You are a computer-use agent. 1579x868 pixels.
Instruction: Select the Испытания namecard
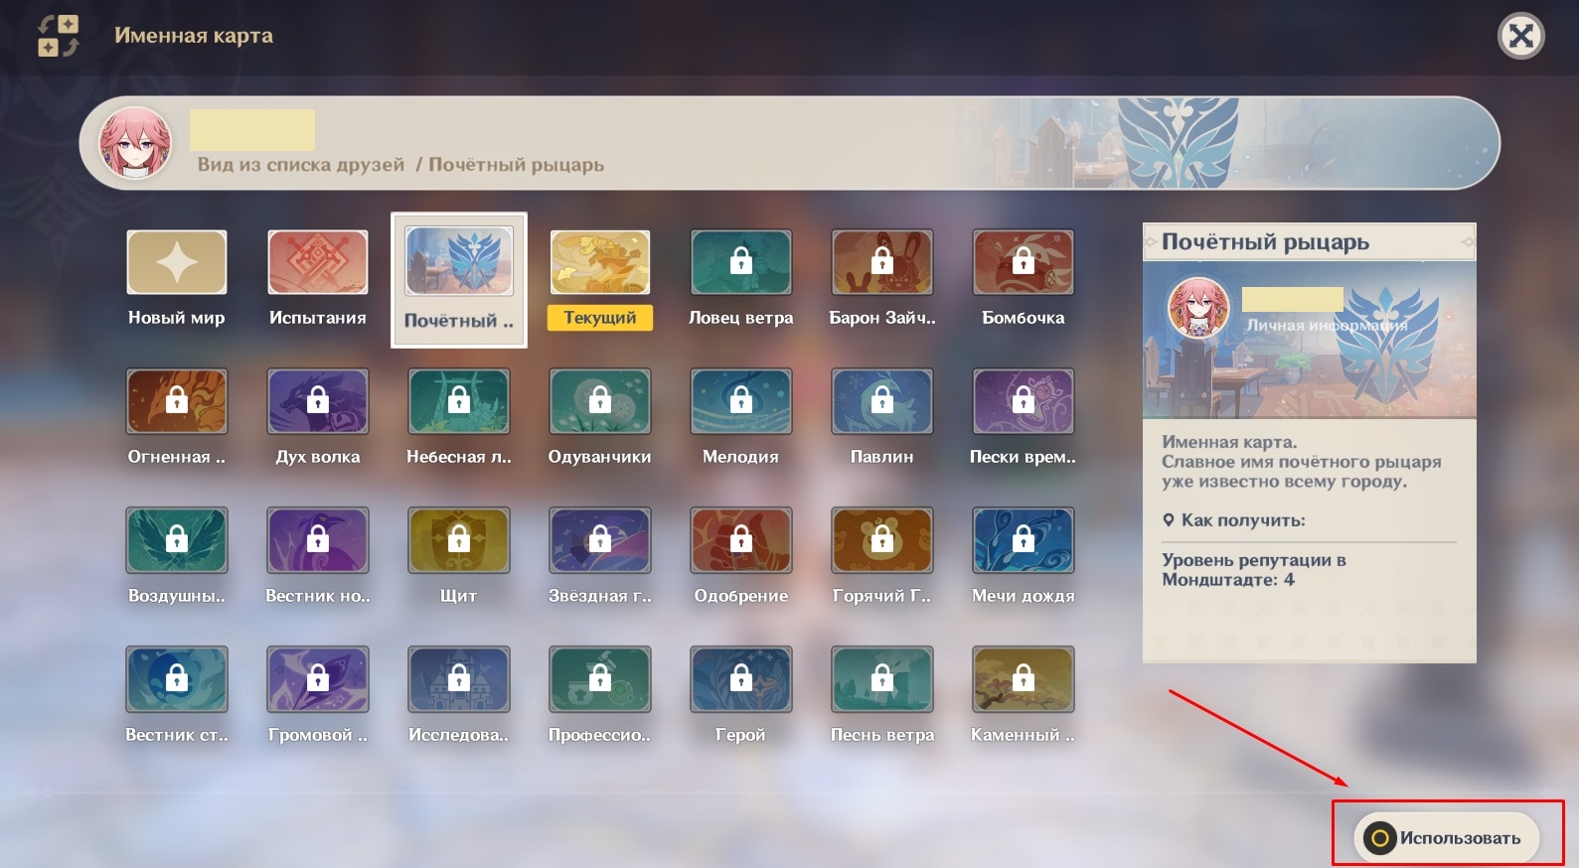318,262
